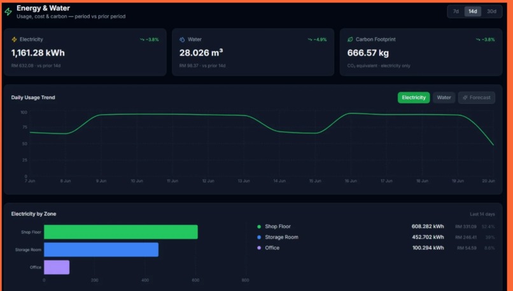The width and height of the screenshot is (513, 291).
Task: Click the yellow Electricity card bolt icon
Action: (14, 39)
